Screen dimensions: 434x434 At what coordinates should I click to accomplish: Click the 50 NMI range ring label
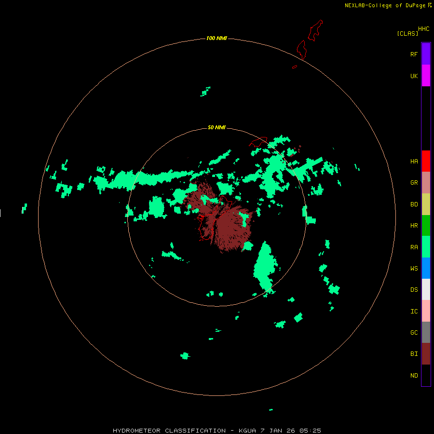[217, 127]
